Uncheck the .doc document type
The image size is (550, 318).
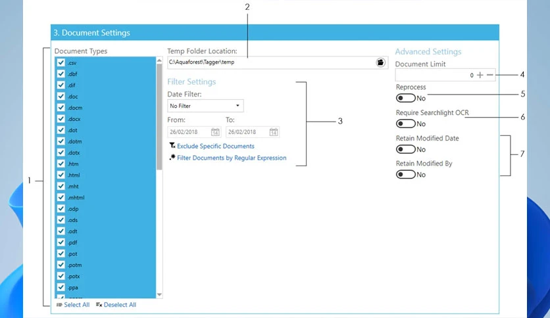(x=61, y=96)
